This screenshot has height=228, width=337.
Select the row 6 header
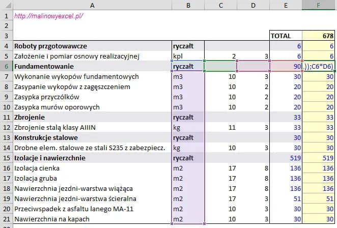(x=7, y=67)
